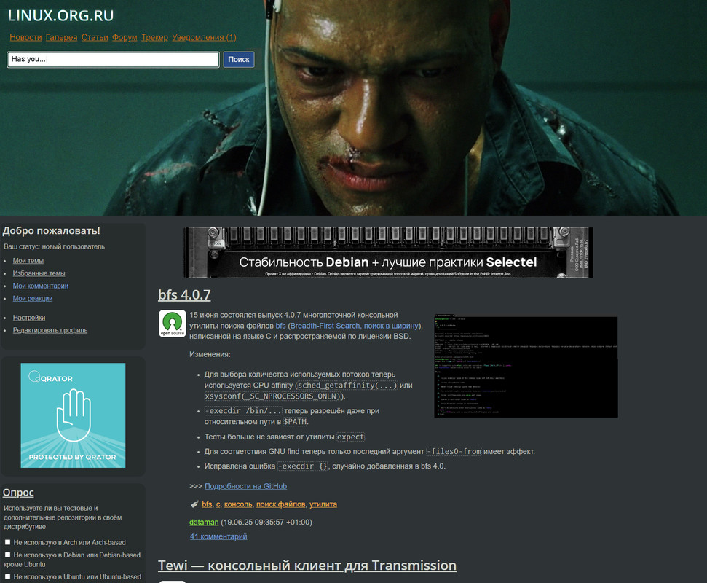The image size is (707, 583).
Task: Open Мои темы in sidebar
Action: pyautogui.click(x=28, y=261)
